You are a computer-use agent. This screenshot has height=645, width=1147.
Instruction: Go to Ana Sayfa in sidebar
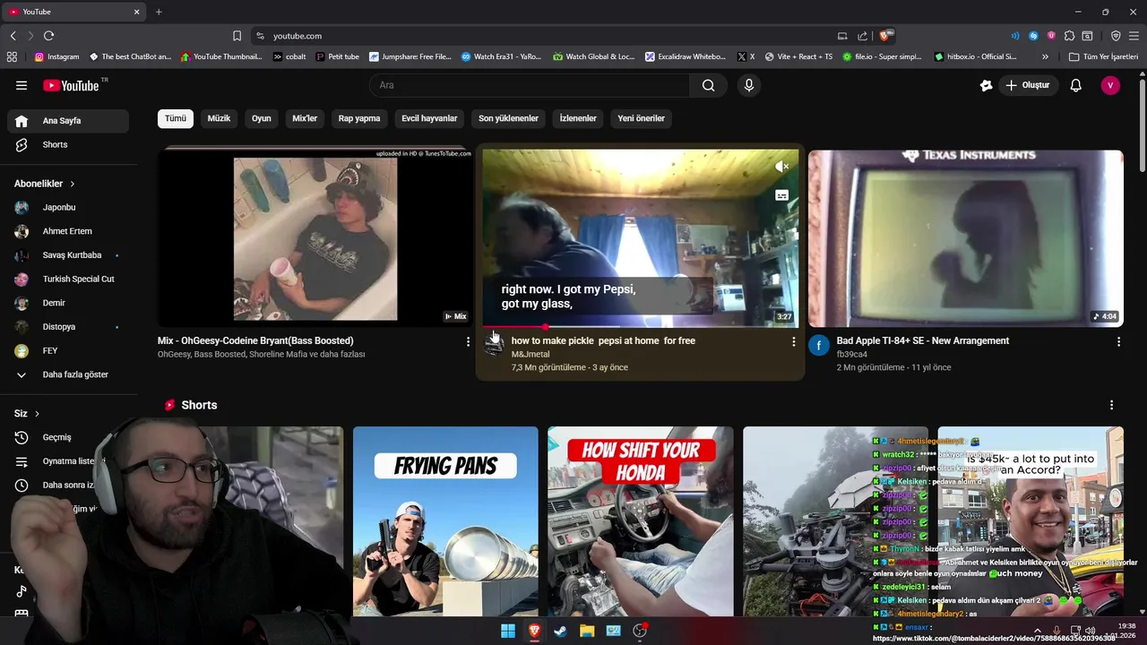click(68, 120)
